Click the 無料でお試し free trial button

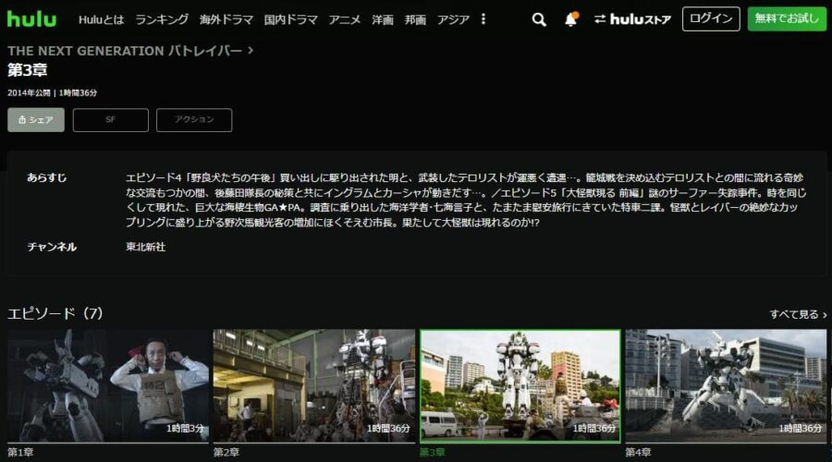(x=787, y=18)
